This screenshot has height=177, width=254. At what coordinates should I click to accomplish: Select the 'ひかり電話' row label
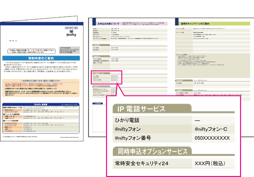pos(127,120)
